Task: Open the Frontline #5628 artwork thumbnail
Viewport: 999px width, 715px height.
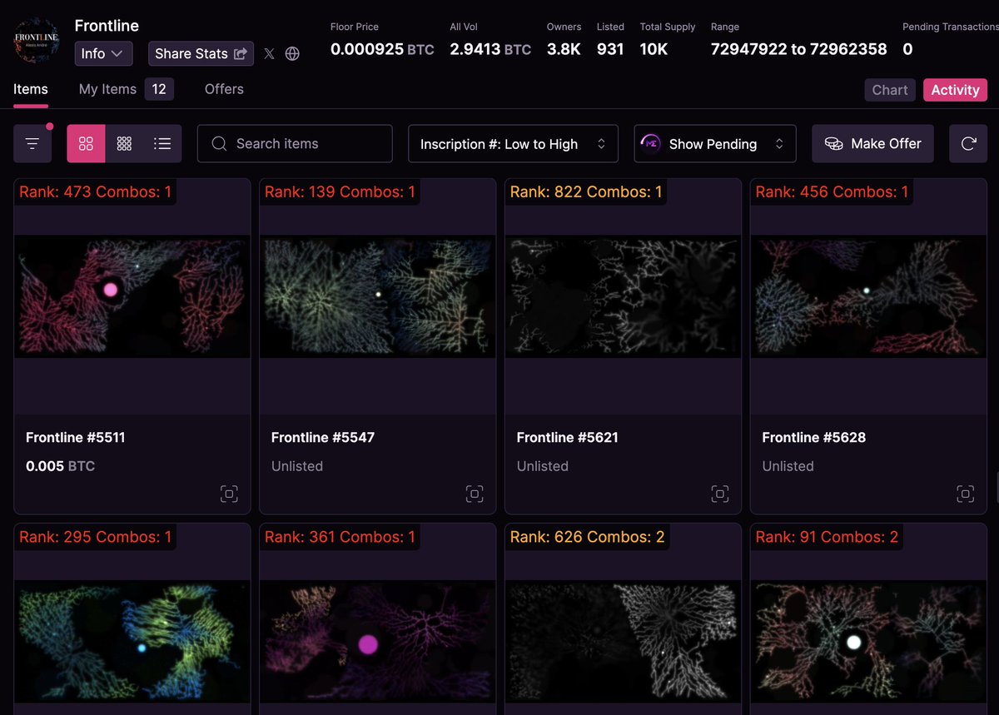Action: [868, 296]
